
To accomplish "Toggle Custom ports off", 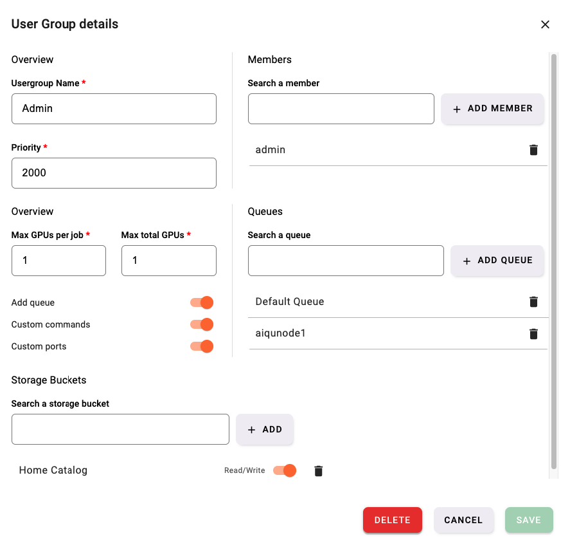I will tap(202, 346).
